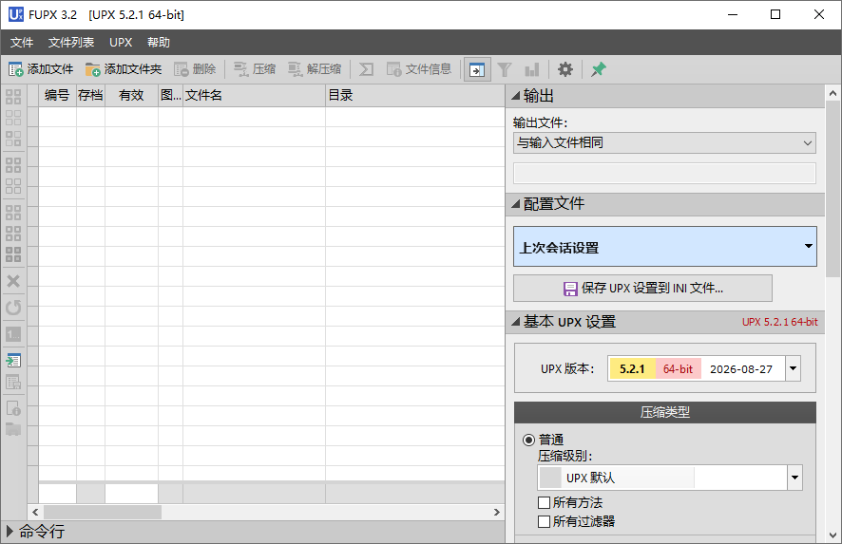Collapse the 输出 section
The height and width of the screenshot is (544, 842).
click(x=516, y=96)
